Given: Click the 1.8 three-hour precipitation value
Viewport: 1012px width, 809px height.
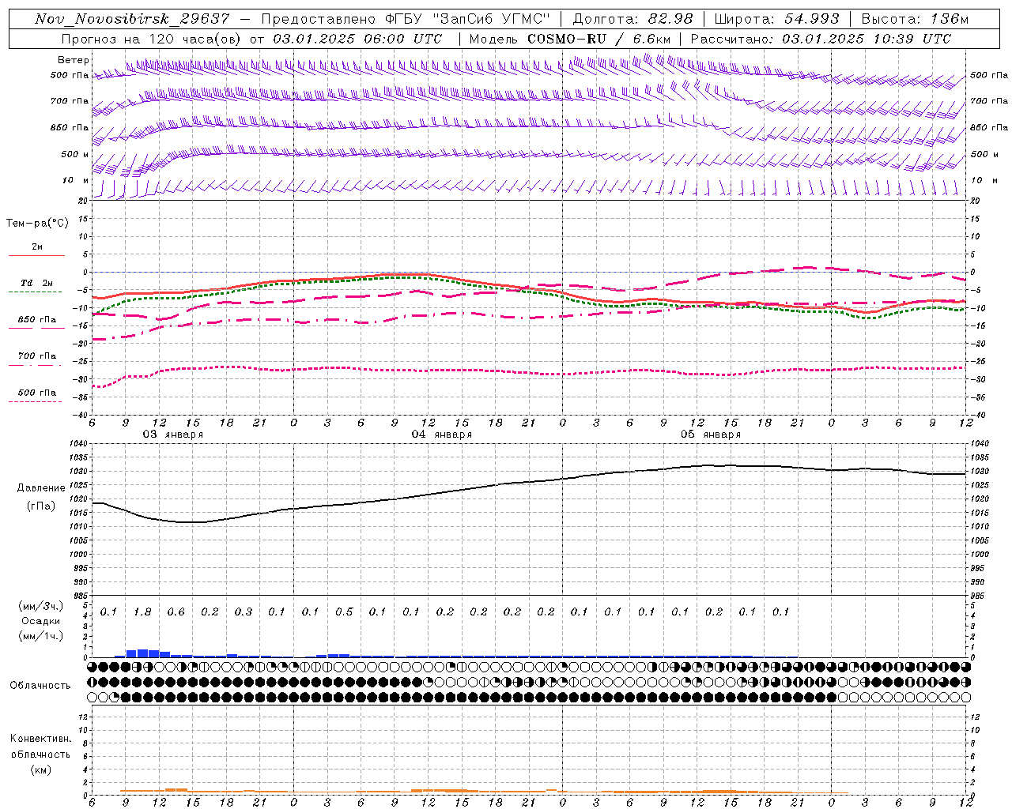Looking at the screenshot, I should 142,612.
